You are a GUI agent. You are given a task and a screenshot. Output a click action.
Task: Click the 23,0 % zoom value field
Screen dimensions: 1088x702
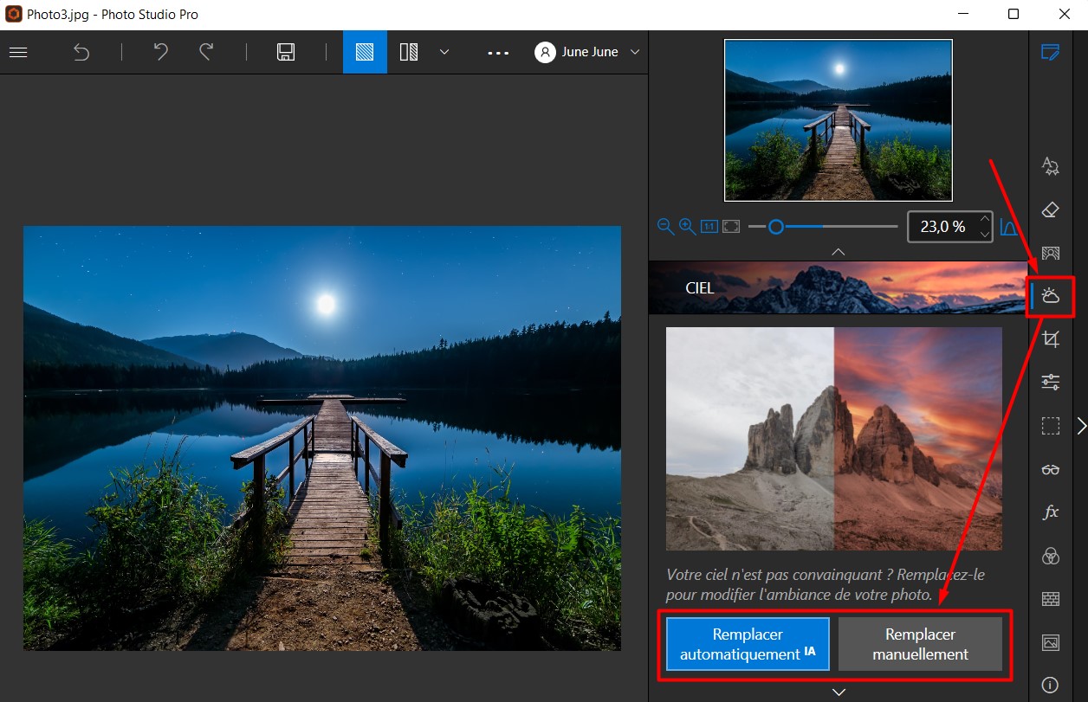point(942,227)
